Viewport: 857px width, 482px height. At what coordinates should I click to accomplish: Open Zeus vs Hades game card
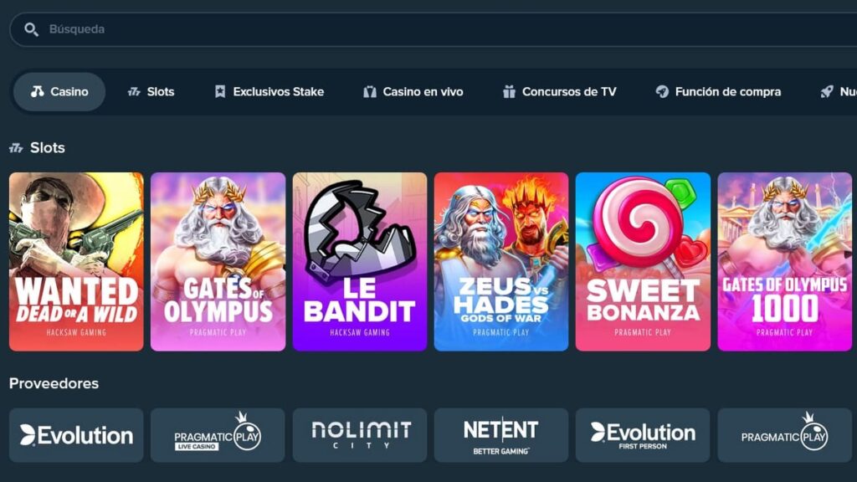pyautogui.click(x=501, y=262)
